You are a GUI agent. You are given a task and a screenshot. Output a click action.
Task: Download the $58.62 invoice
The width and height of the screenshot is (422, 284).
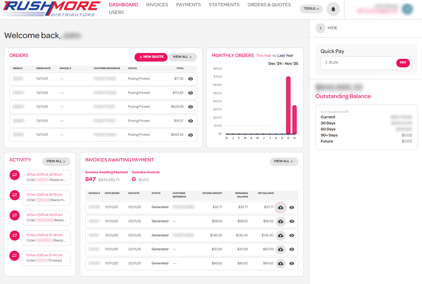coord(280,221)
